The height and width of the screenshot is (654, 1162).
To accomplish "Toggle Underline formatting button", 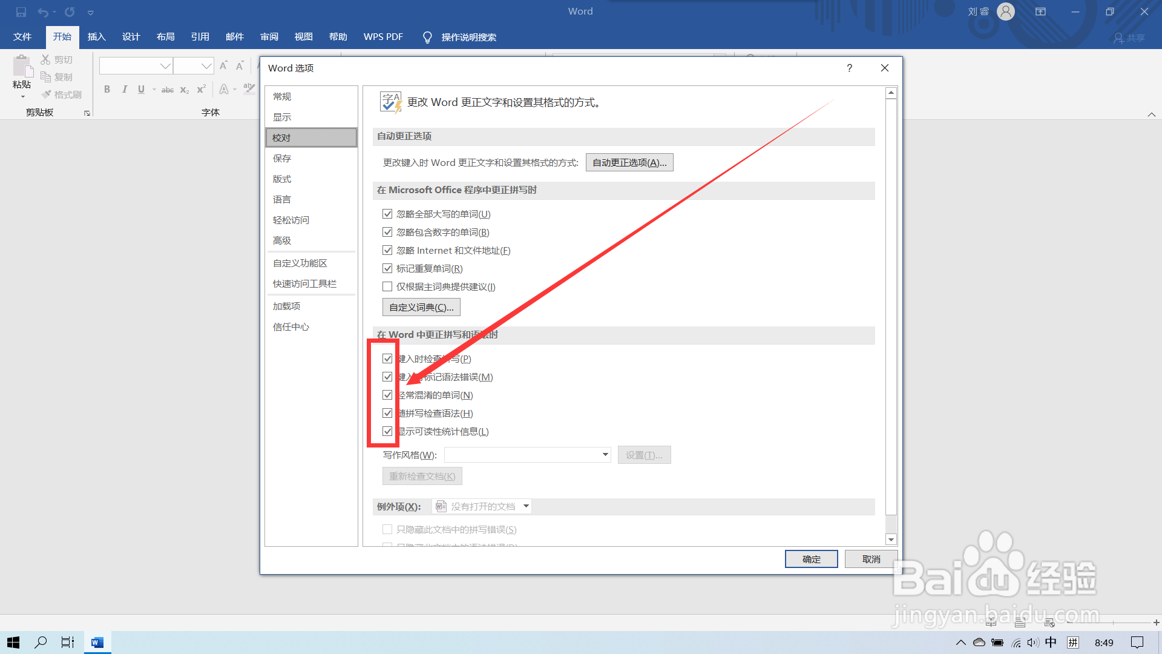I will coord(141,90).
